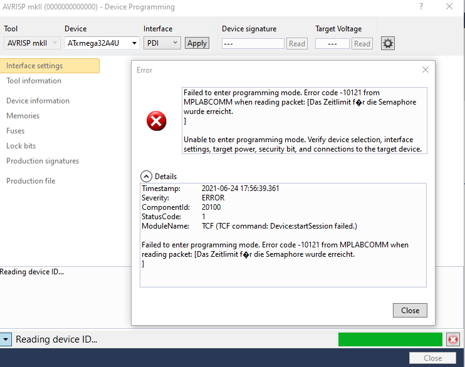Click the red error X icon in dialog
Screen dimensions: 465x367
tap(156, 121)
